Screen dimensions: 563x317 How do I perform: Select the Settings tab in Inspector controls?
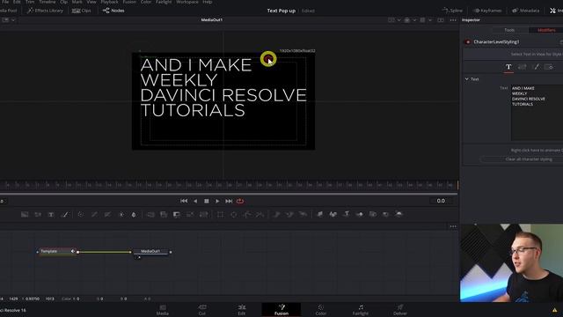(549, 67)
